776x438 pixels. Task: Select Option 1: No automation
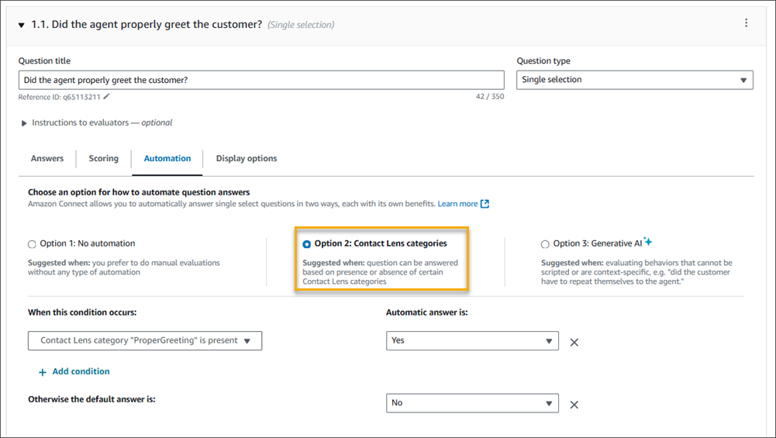coord(32,244)
